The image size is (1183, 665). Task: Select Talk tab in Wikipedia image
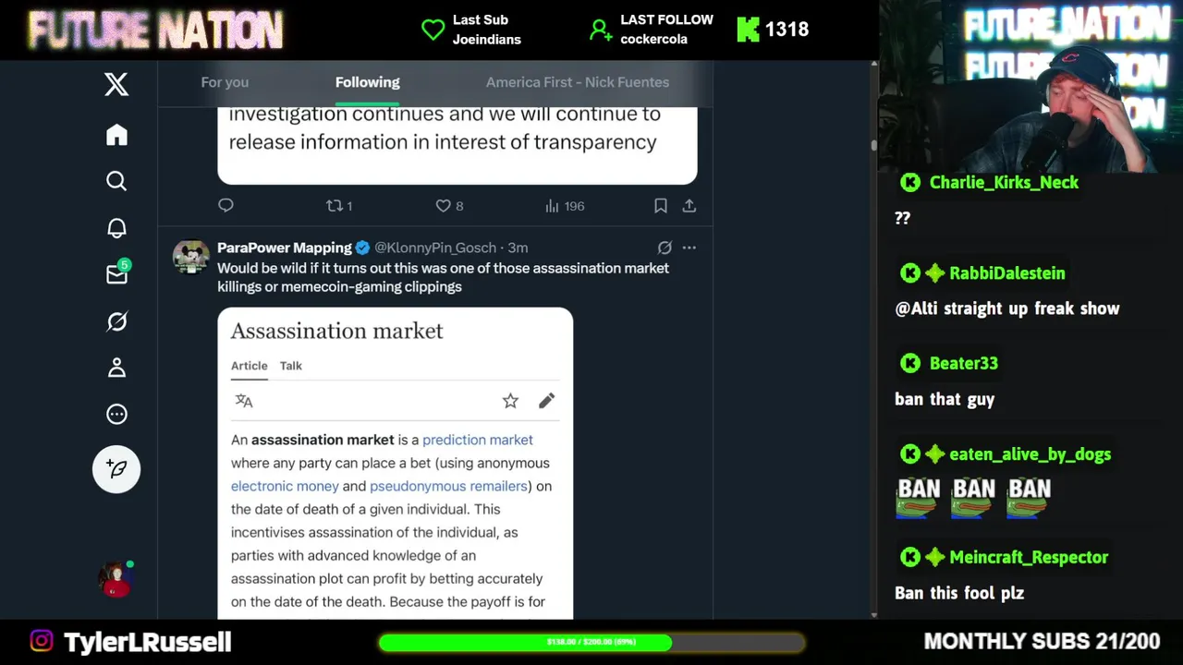point(291,366)
